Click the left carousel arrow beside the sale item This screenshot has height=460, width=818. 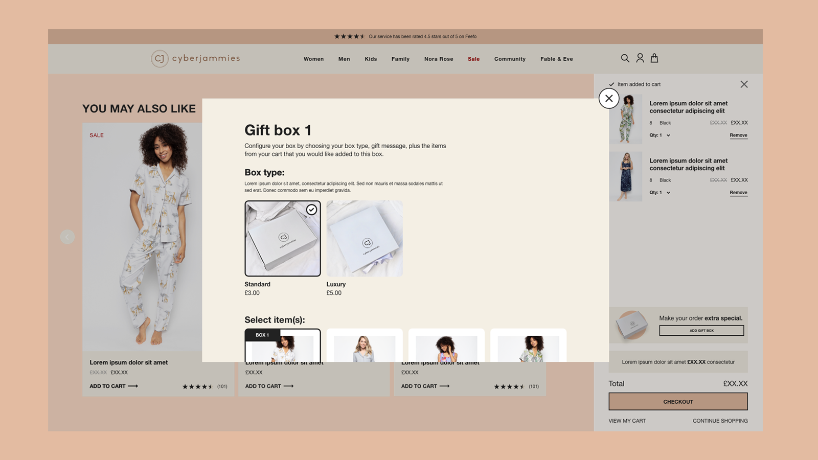pyautogui.click(x=67, y=237)
